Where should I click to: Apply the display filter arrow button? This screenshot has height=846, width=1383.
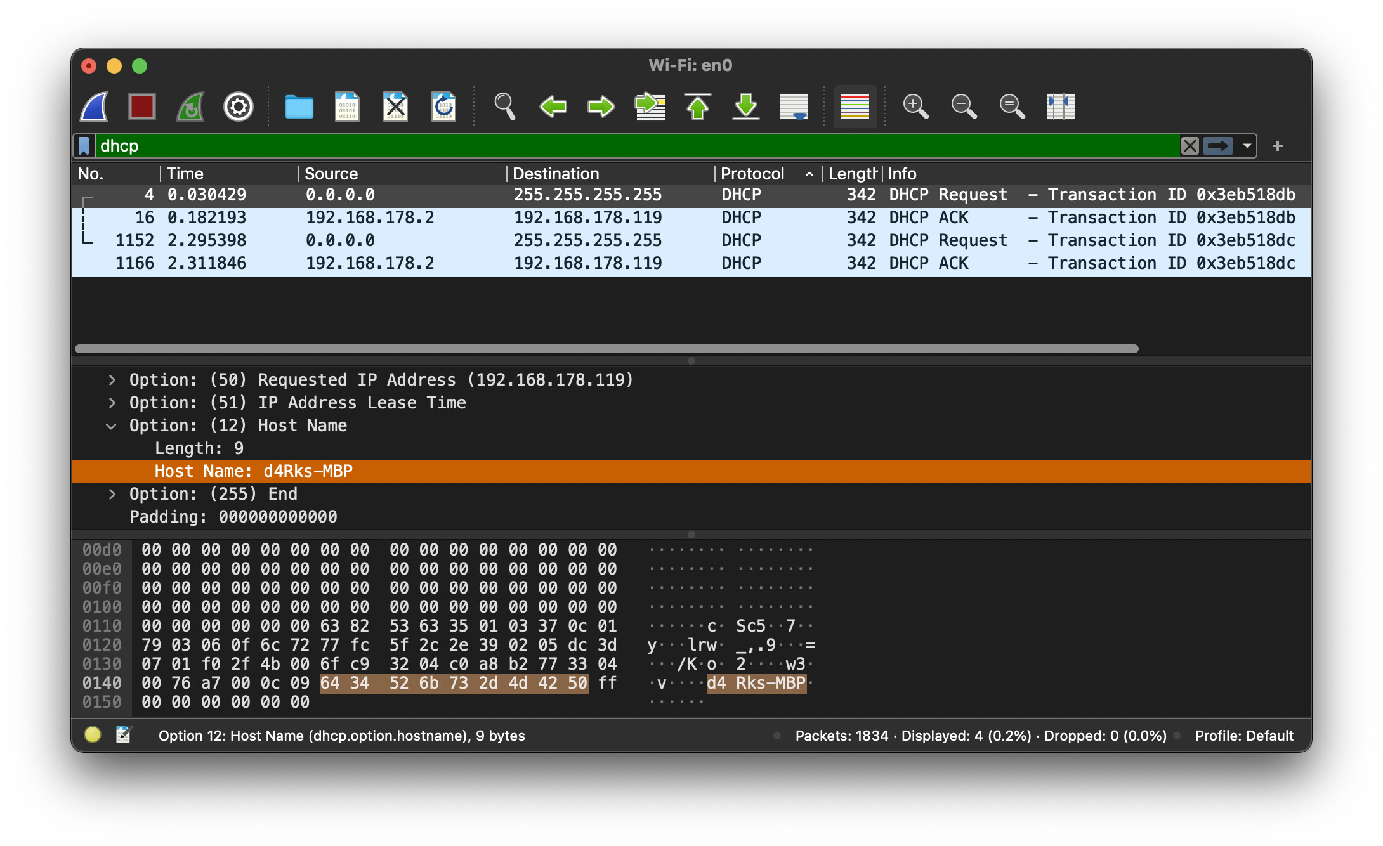click(1217, 146)
